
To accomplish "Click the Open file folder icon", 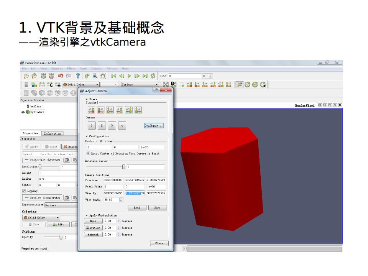I will coord(26,76).
